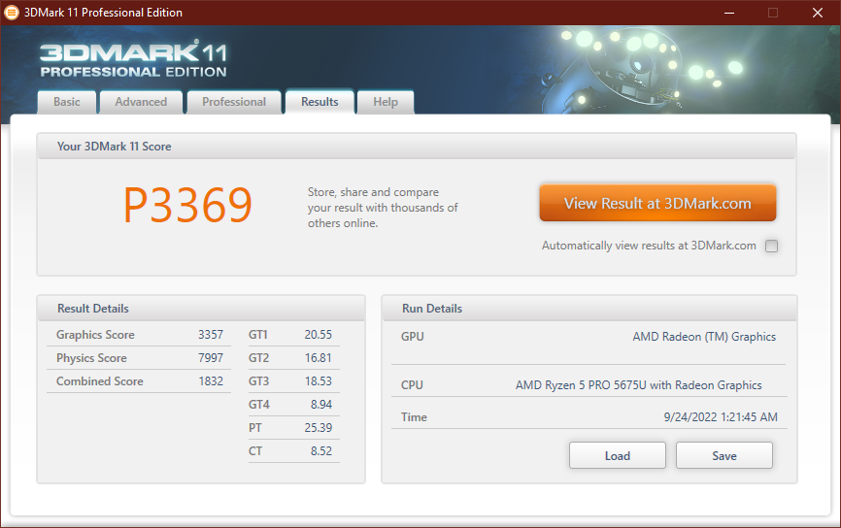Close the 3DMark 11 window
This screenshot has height=528, width=841.
click(x=818, y=13)
